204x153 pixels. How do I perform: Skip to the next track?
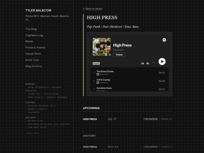point(148,63)
